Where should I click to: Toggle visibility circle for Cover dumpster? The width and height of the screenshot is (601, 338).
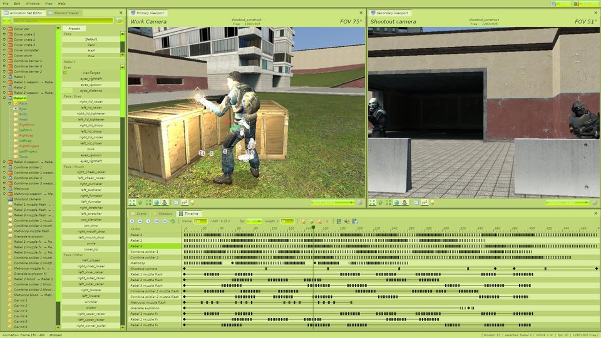point(4,50)
